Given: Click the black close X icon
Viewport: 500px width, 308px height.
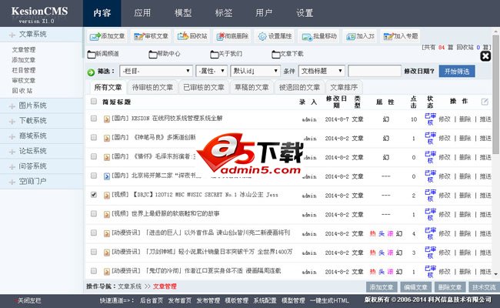Looking at the screenshot, I should [x=485, y=56].
